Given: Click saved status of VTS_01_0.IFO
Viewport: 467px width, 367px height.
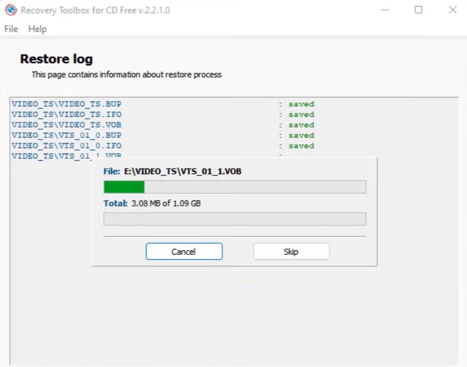Looking at the screenshot, I should [301, 146].
